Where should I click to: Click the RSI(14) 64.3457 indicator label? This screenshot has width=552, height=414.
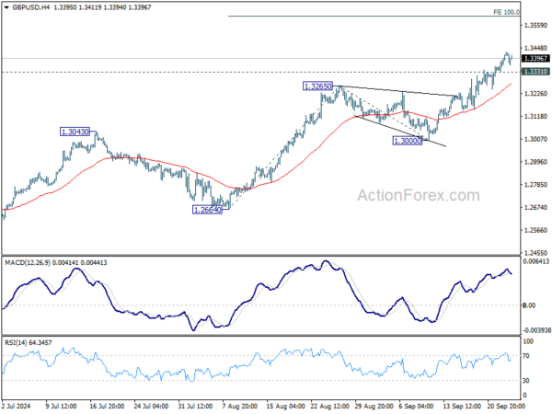(x=28, y=342)
